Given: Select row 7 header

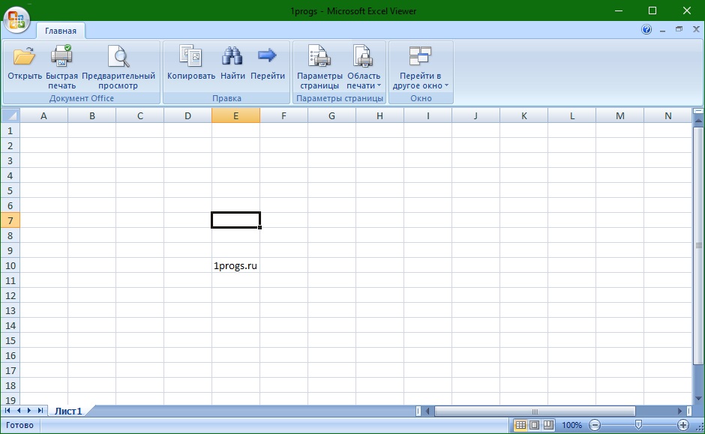Looking at the screenshot, I should pyautogui.click(x=10, y=220).
